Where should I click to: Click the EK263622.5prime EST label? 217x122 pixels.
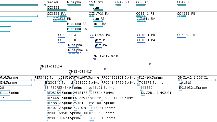pyautogui.click(x=85, y=83)
